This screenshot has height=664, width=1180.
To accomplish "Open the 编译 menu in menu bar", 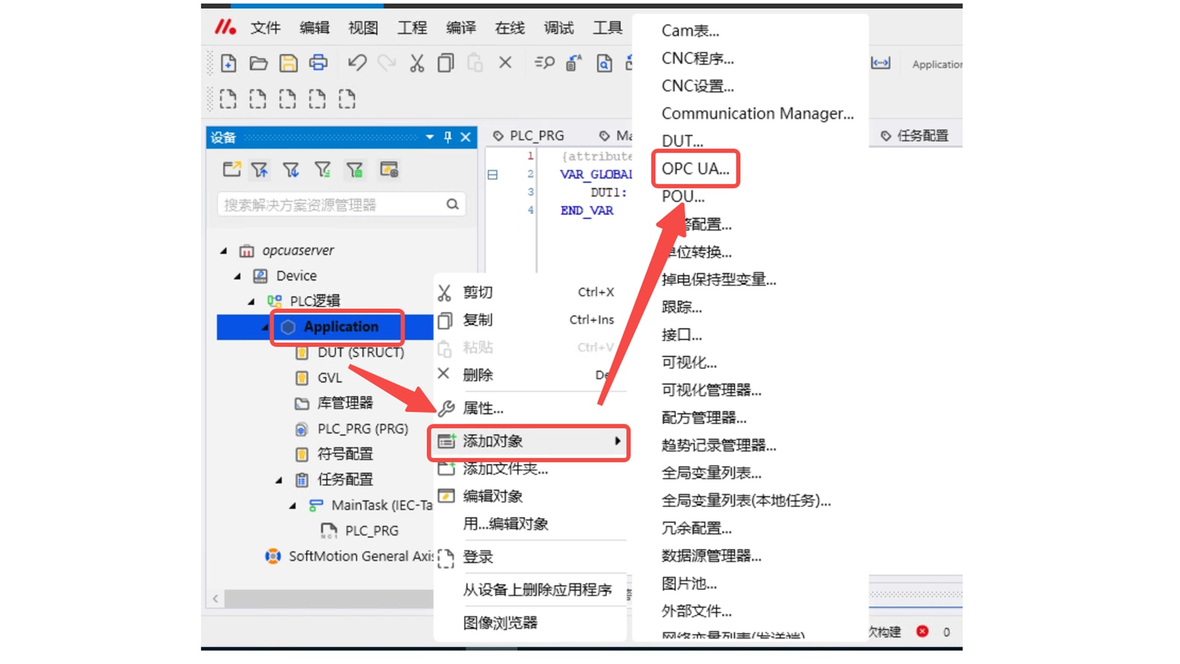I will pyautogui.click(x=461, y=28).
